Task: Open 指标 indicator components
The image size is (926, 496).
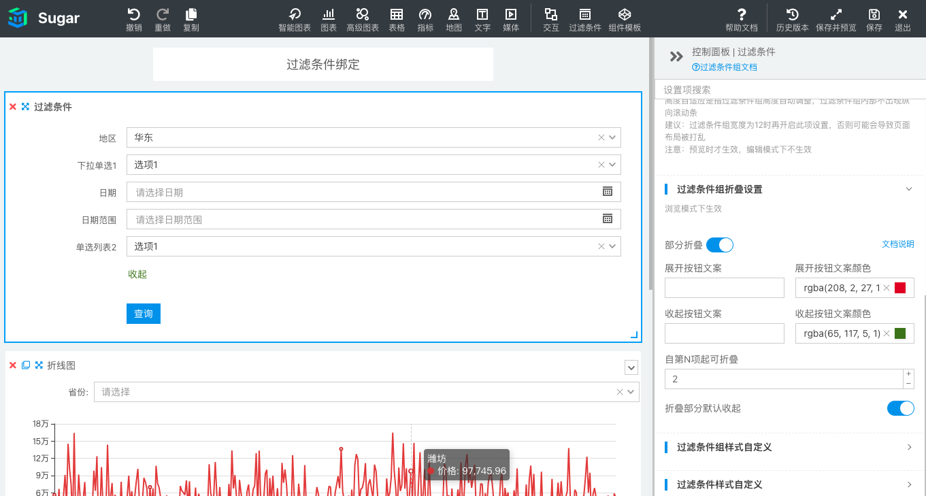Action: (x=425, y=20)
